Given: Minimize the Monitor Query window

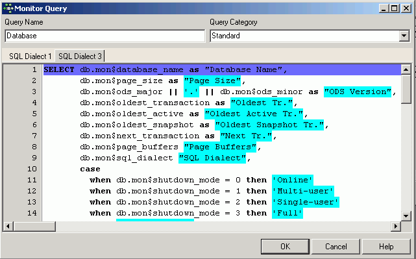Looking at the screenshot, I should coord(384,8).
